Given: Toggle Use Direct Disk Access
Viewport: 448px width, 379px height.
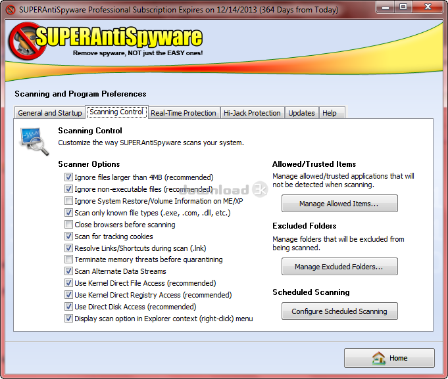Looking at the screenshot, I should (x=68, y=307).
